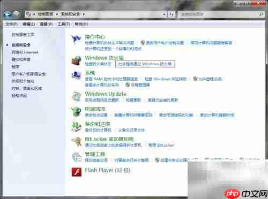This screenshot has height=199, width=268.
Task: Go to 控制面板主页 in sidebar
Action: tap(23, 35)
